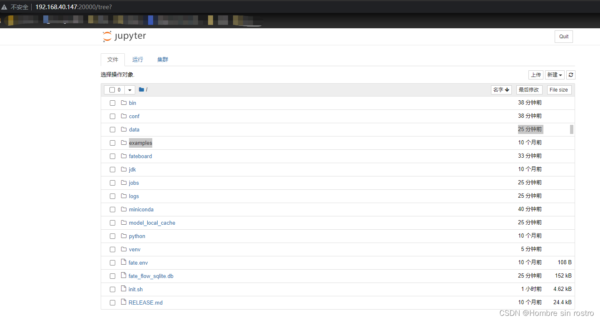Viewport: 600px width, 320px height.
Task: Open the fate_flow_sqlite.db file link
Action: [151, 276]
